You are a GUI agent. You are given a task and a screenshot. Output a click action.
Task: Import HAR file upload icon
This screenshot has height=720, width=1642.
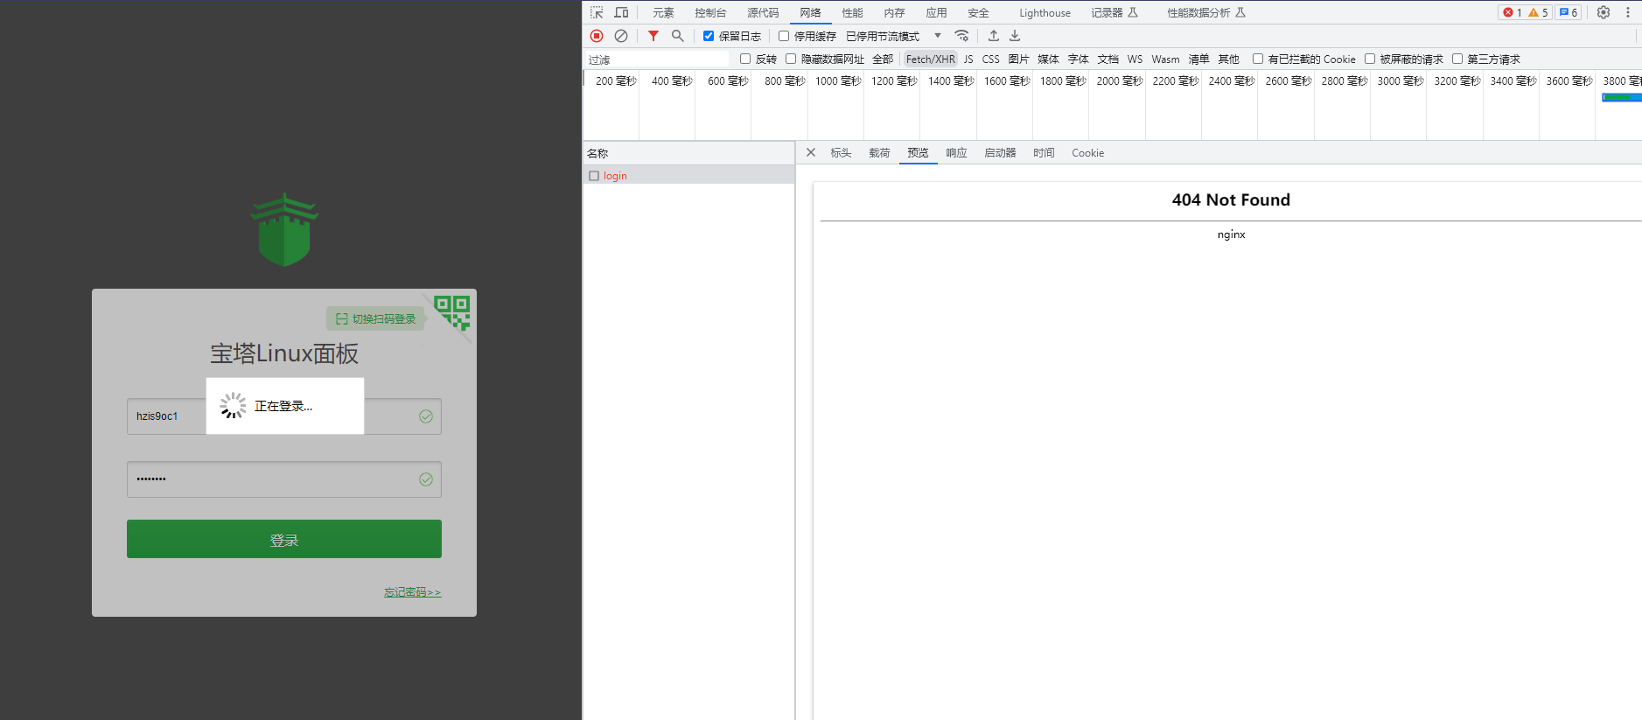[x=994, y=36]
